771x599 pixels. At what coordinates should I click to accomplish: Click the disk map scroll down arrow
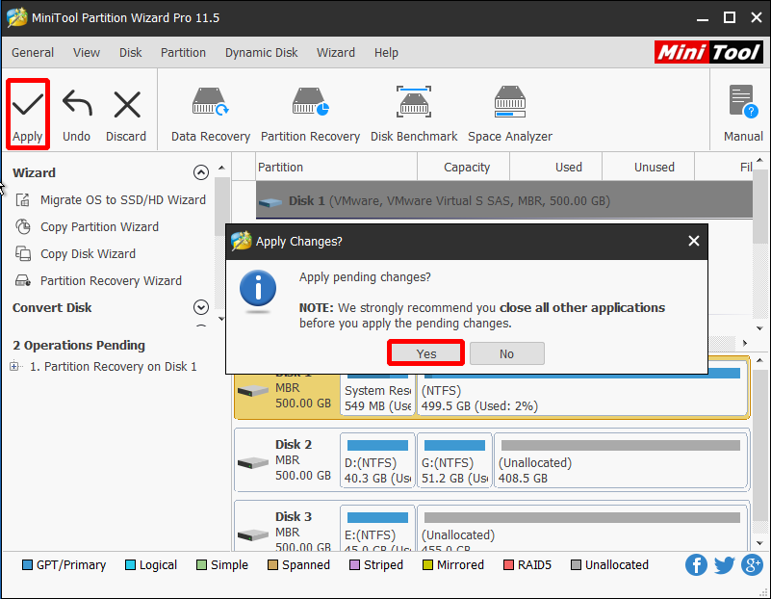760,543
